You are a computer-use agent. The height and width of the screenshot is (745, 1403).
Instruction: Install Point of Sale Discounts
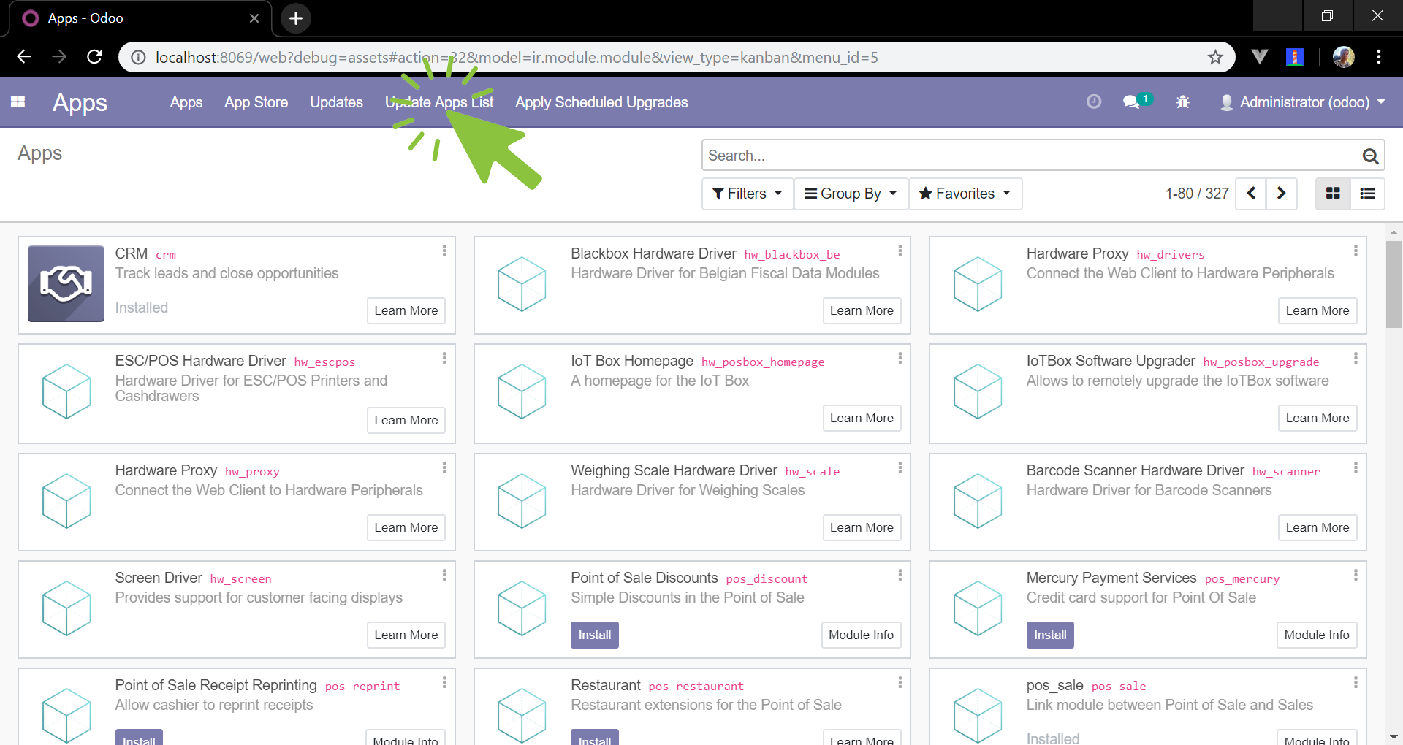(x=595, y=635)
